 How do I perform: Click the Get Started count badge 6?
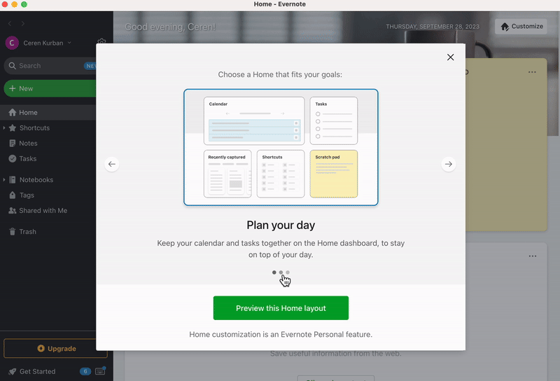click(x=85, y=371)
